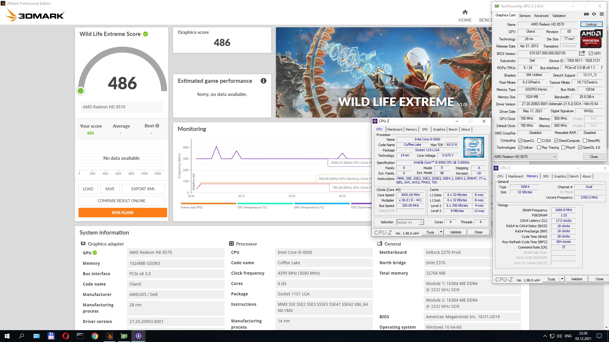Expand the Tools dropdown arrow in CPU-Z Memory window
The height and width of the screenshot is (342, 609).
coord(562,279)
